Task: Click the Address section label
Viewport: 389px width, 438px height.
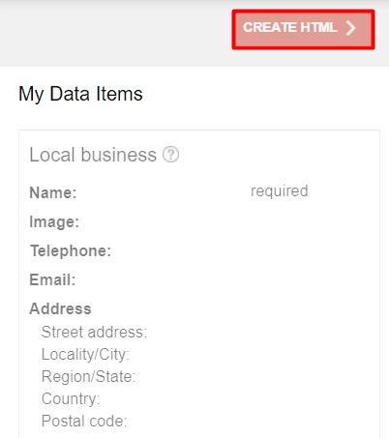Action: 60,308
